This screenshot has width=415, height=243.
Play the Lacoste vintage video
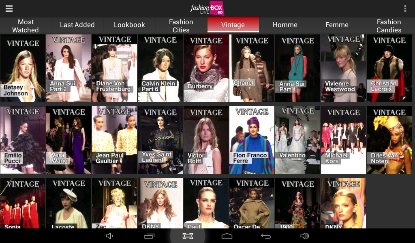click(68, 203)
